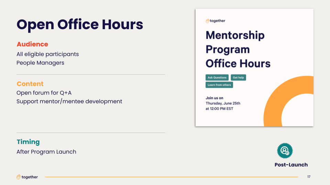Click the After Program Launch text

[46, 152]
